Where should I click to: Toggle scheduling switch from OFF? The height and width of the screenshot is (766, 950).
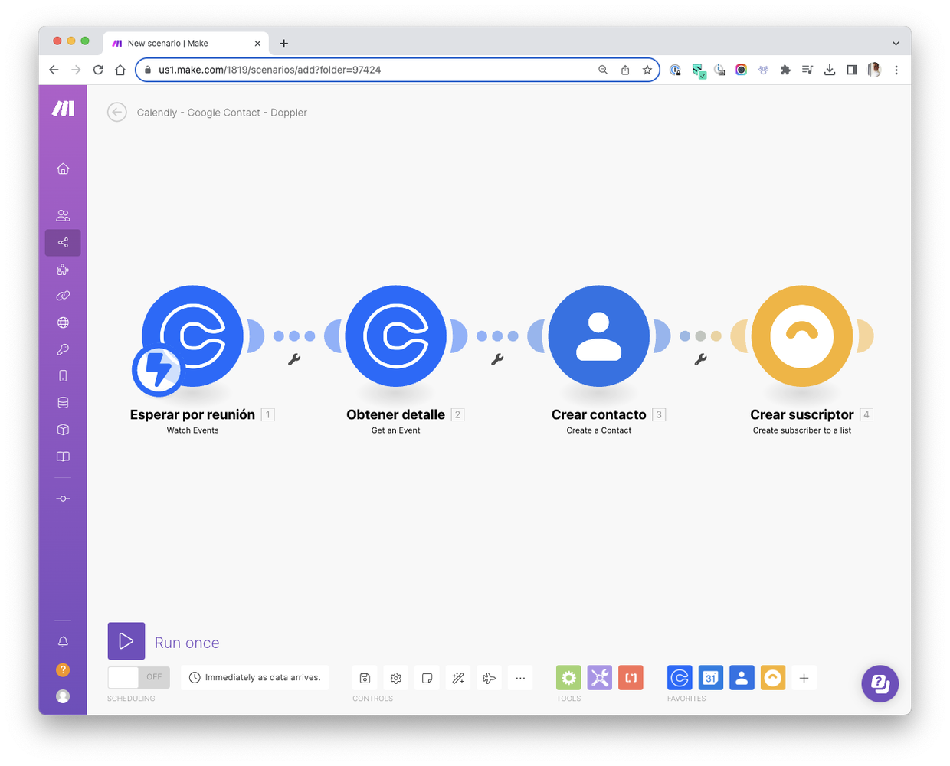pyautogui.click(x=139, y=677)
